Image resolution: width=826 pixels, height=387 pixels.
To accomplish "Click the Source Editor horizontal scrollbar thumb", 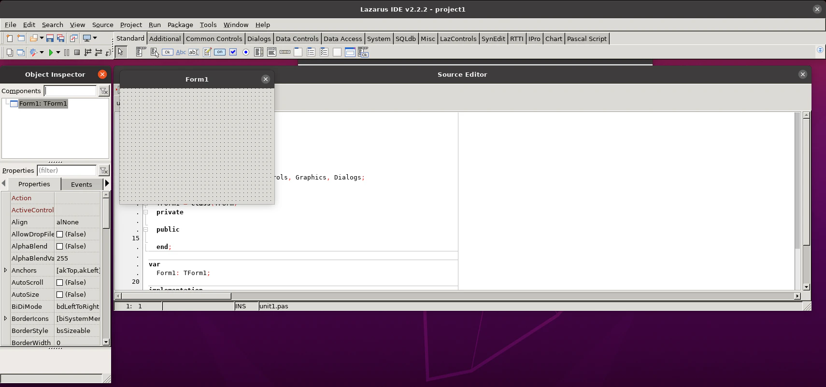I will click(176, 296).
